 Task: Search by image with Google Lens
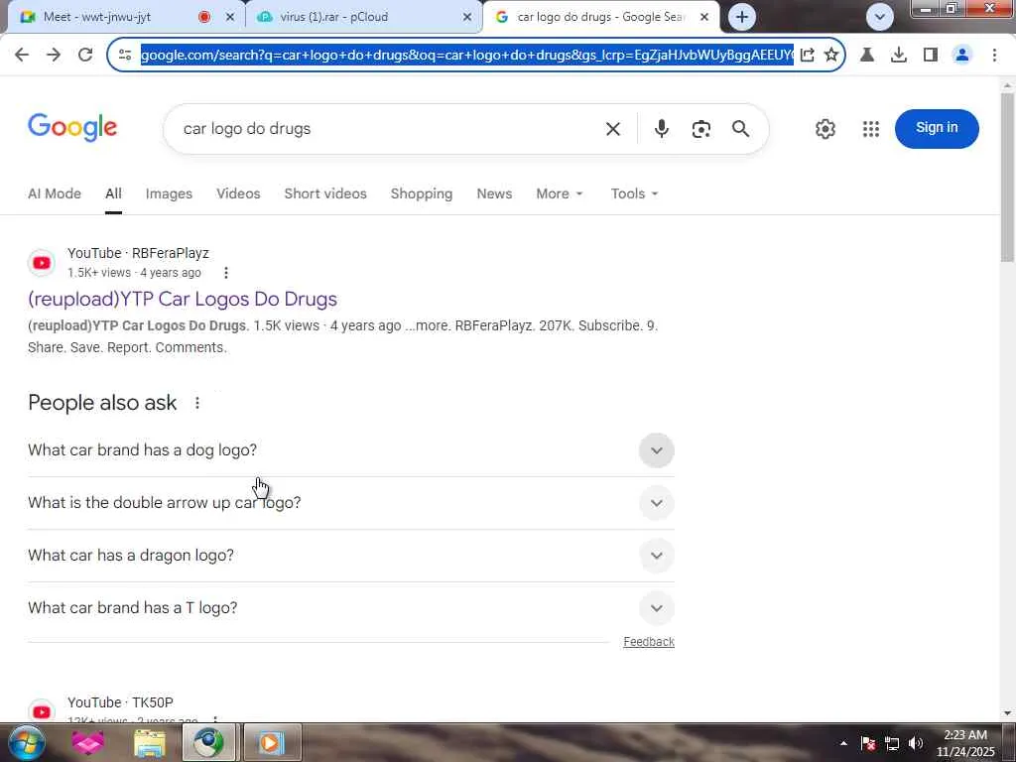click(x=701, y=129)
